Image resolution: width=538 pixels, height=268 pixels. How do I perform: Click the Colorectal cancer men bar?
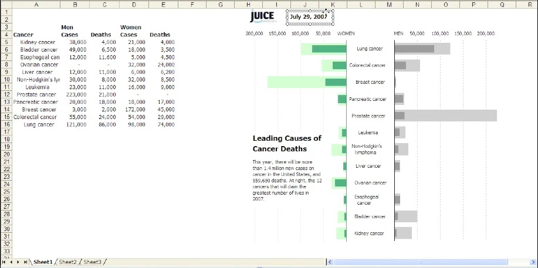click(407, 65)
